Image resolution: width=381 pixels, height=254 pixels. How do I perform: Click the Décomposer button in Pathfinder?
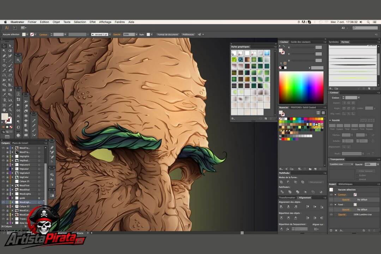click(316, 182)
